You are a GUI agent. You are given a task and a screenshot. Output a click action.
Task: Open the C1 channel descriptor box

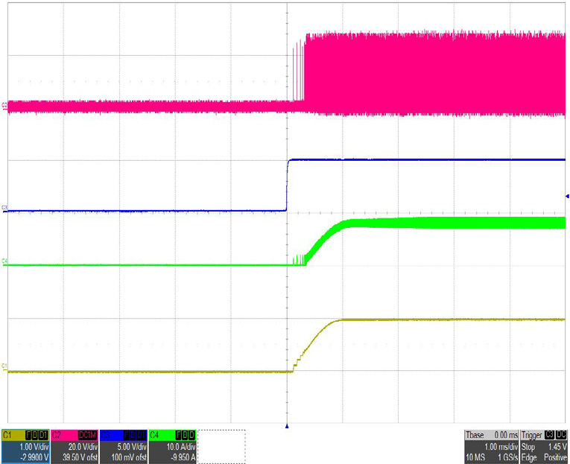point(25,446)
